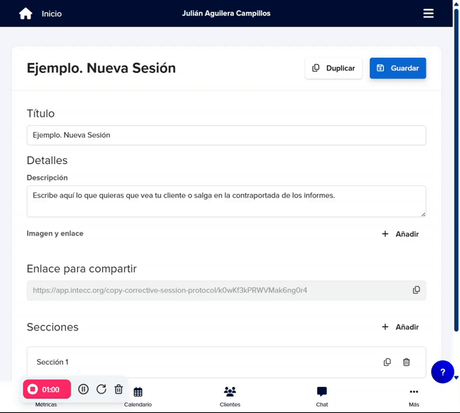Open the Sección 1 row

coord(226,362)
